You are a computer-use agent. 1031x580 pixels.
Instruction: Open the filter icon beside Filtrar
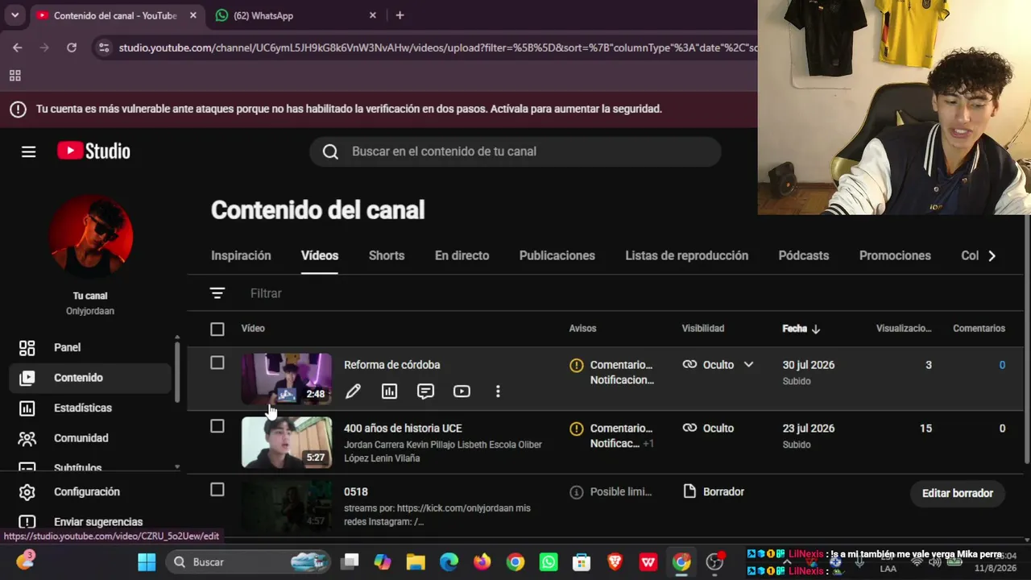tap(217, 293)
